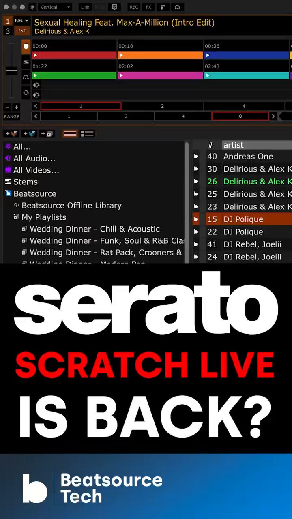This screenshot has width=292, height=519.
Task: Select loop length 1 in lower row
Action: coord(69,116)
